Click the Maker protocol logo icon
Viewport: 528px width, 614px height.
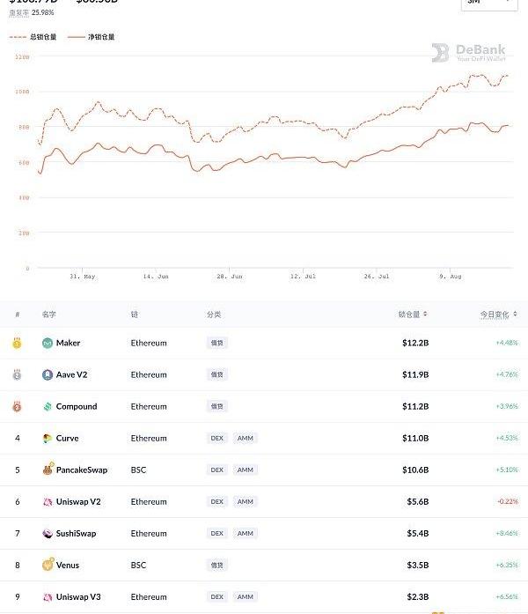[x=48, y=343]
